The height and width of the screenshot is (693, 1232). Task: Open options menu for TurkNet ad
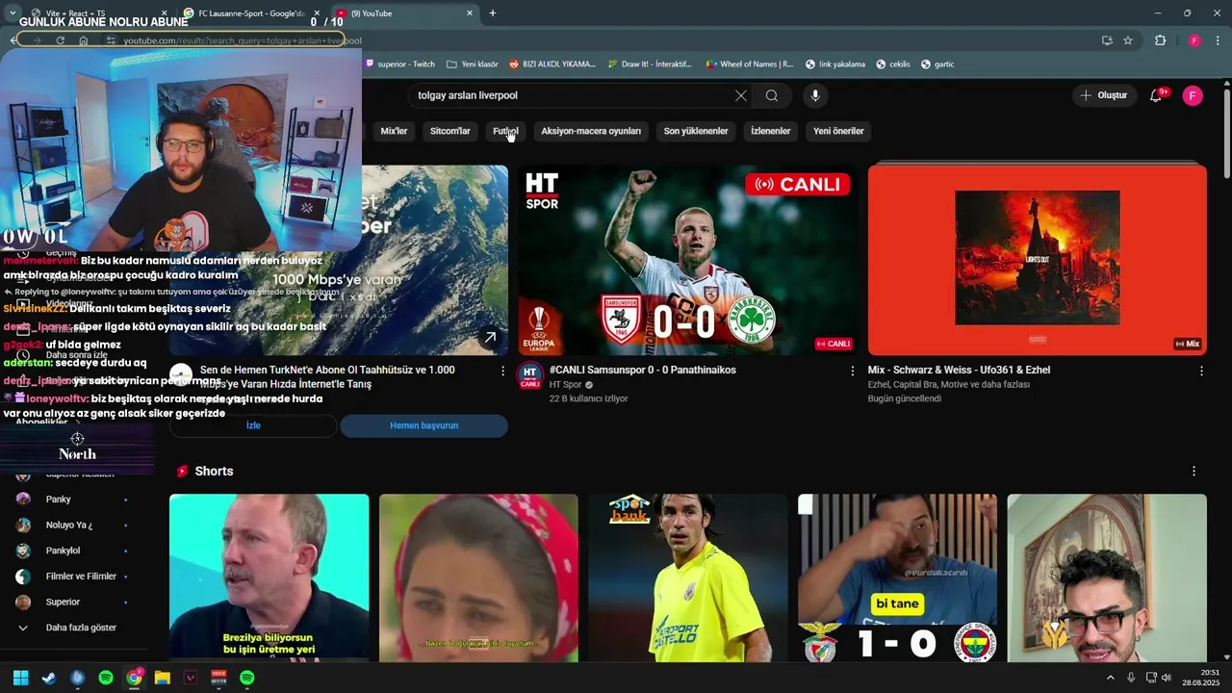coord(502,371)
